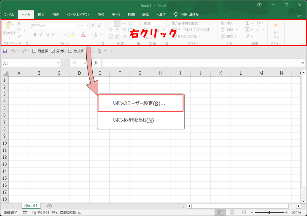
Task: Open the Customize Quick Access Toolbar dropdown
Action: click(111, 51)
